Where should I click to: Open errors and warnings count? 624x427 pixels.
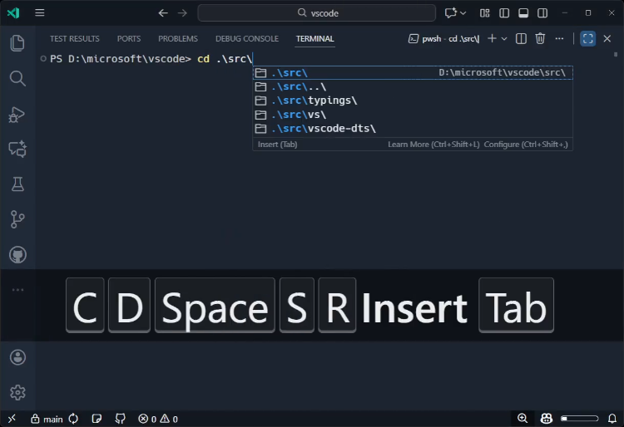pyautogui.click(x=158, y=419)
